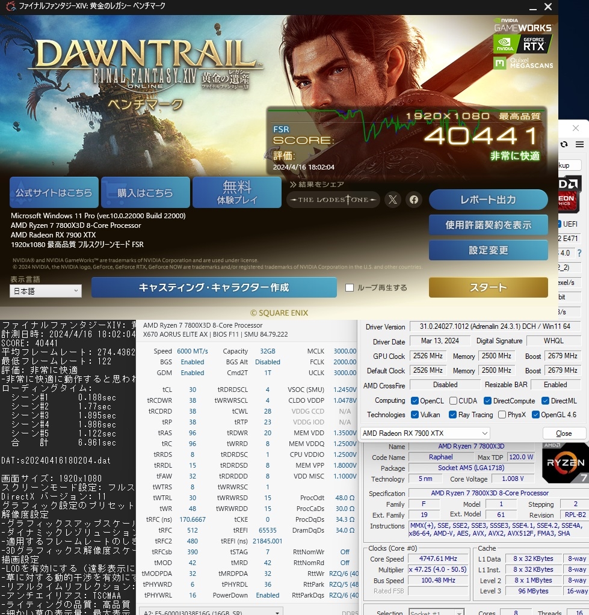The image size is (589, 615).
Task: Click the PowerDown value Enabled
Action: coord(268,595)
